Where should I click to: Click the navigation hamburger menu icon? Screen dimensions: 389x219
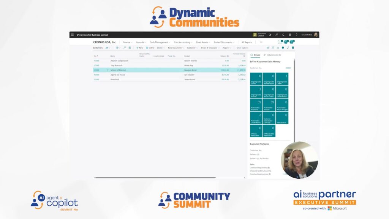click(261, 42)
